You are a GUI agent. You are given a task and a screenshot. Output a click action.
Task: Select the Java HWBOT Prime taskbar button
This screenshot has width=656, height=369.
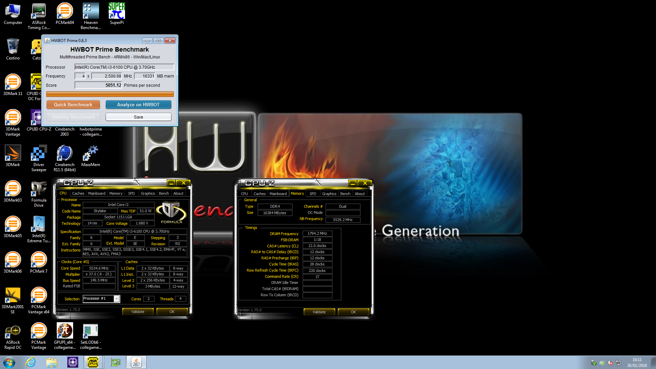click(136, 362)
